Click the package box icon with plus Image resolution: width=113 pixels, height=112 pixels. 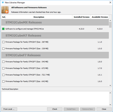(5, 10)
